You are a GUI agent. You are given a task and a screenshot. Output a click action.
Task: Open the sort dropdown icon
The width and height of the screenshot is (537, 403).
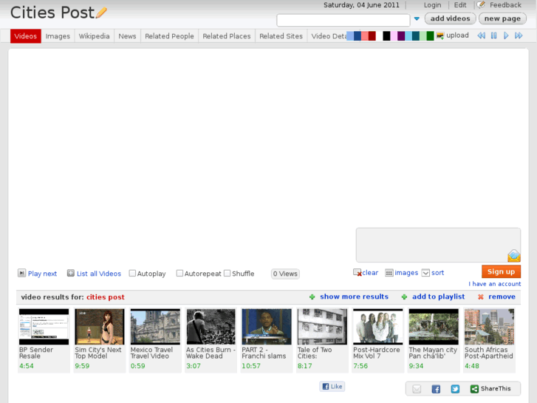[x=425, y=273]
